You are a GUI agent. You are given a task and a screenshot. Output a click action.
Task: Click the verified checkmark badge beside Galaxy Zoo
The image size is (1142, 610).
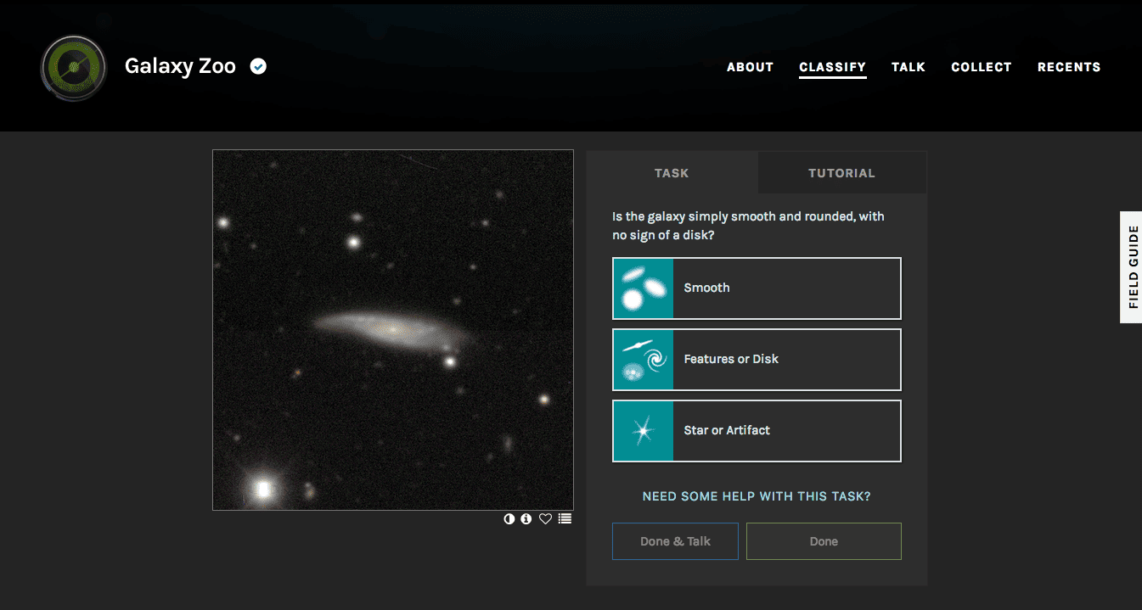[259, 66]
